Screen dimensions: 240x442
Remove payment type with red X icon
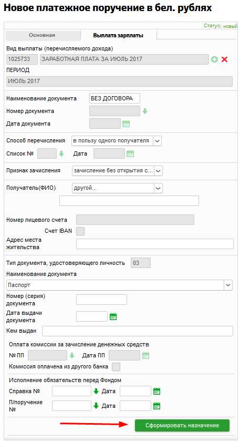224,59
